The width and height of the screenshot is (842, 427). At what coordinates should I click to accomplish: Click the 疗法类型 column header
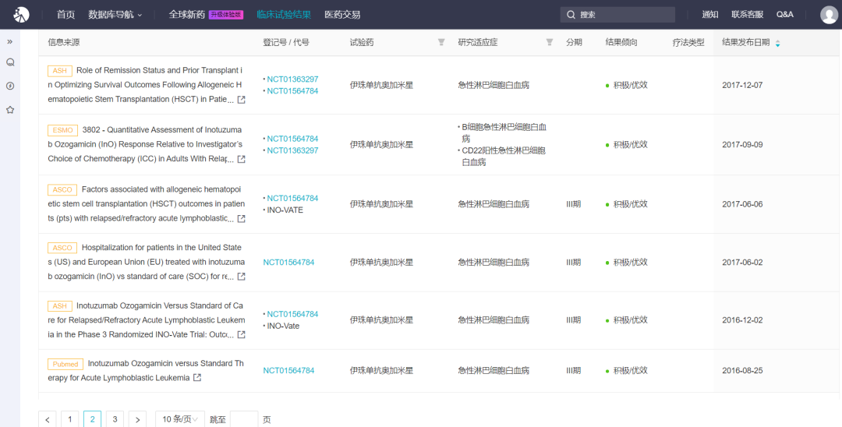(688, 42)
